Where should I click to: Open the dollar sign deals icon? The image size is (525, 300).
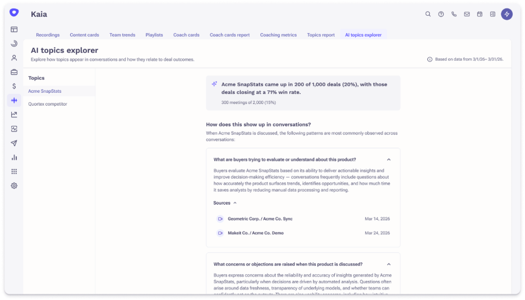(x=14, y=86)
